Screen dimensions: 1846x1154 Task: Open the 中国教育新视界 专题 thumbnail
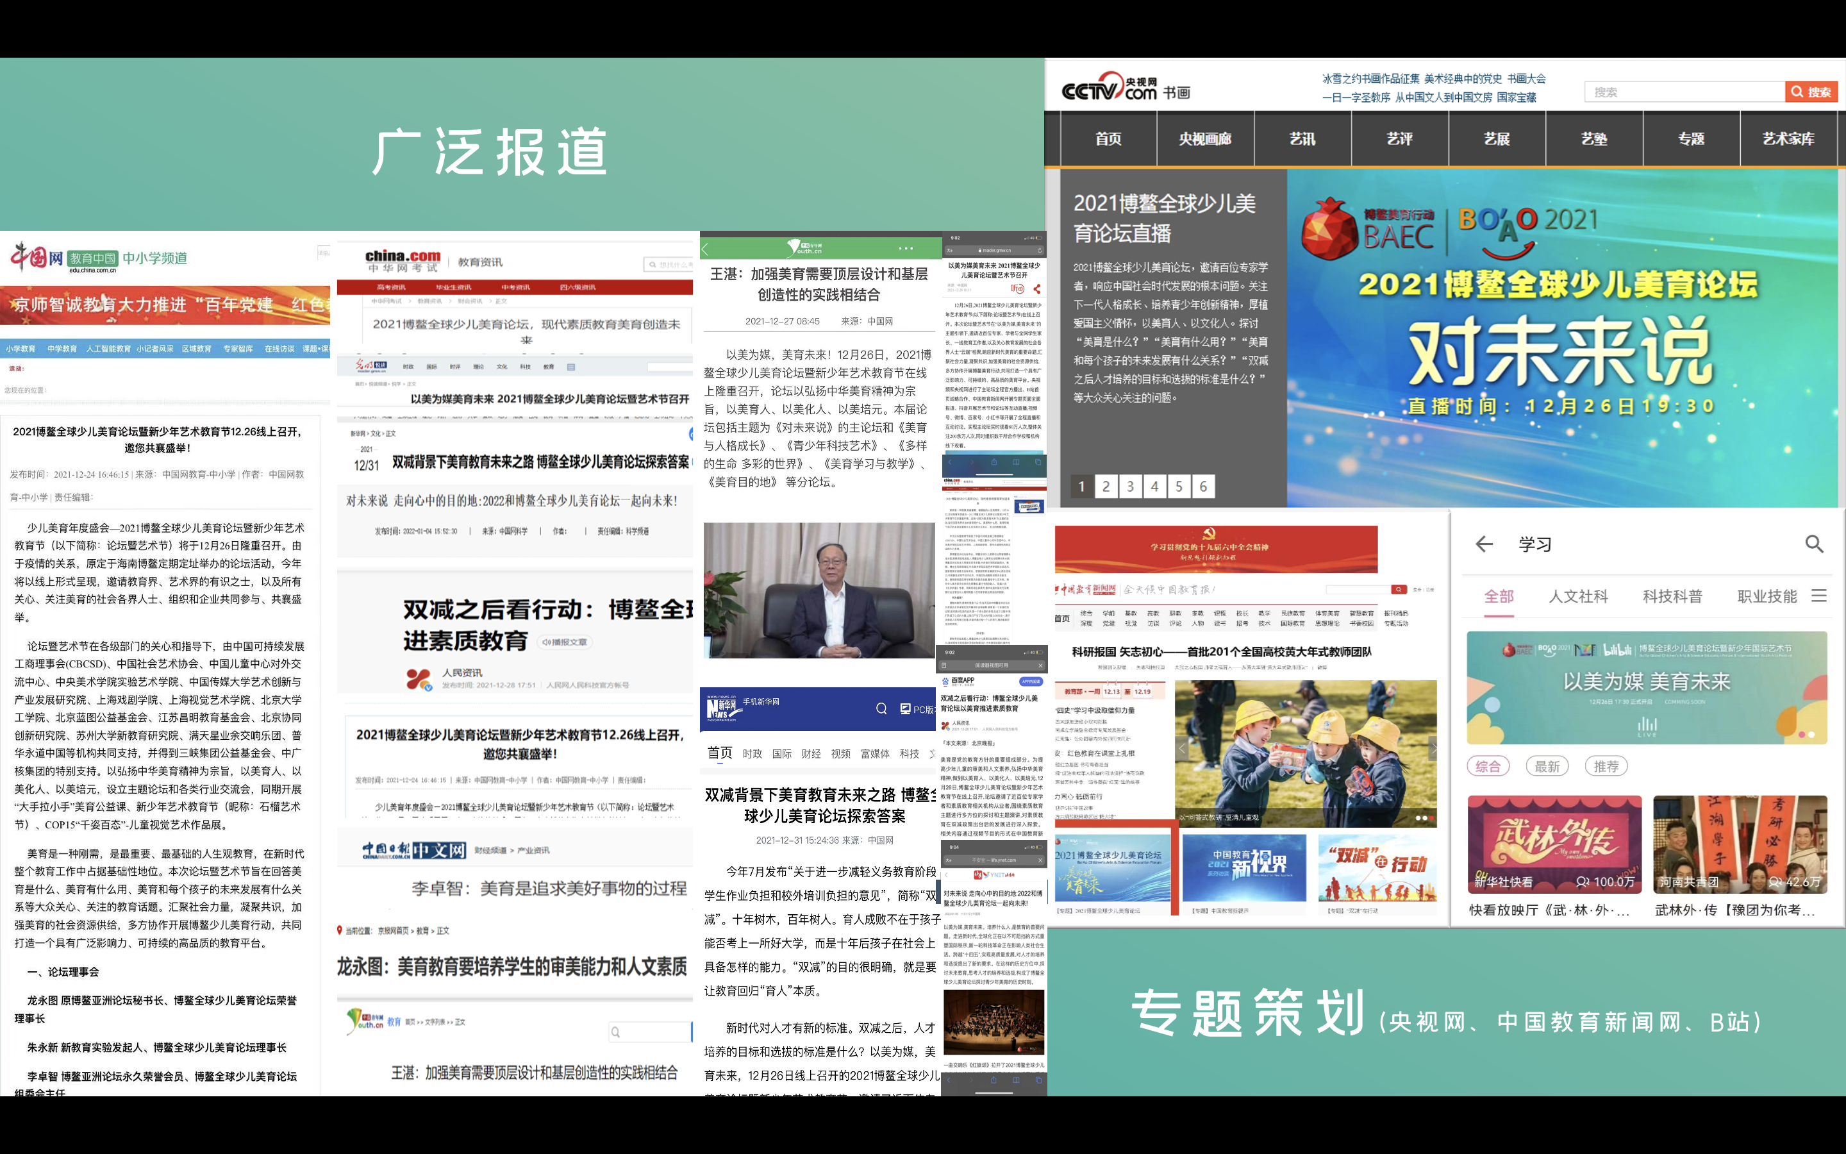click(x=1244, y=869)
